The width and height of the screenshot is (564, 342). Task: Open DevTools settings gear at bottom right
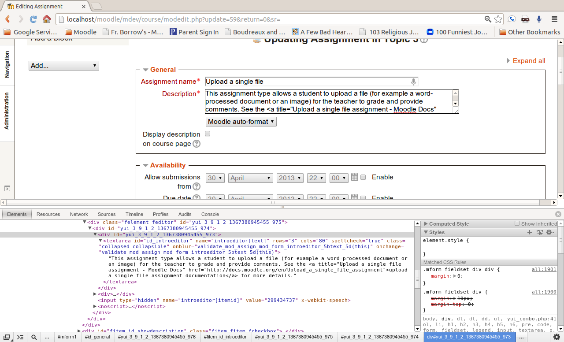point(557,337)
